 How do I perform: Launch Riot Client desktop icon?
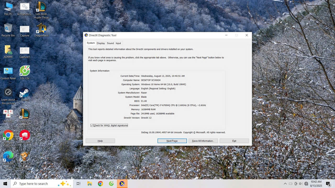[x=25, y=135]
